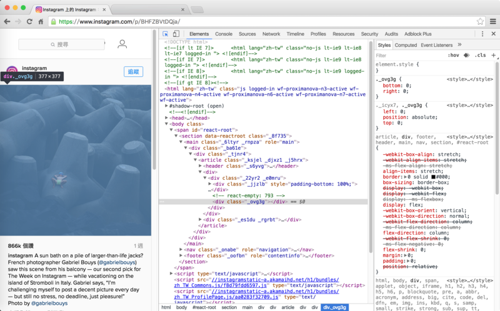The image size is (500, 311).
Task: Switch to the Sources tab
Action: (247, 34)
